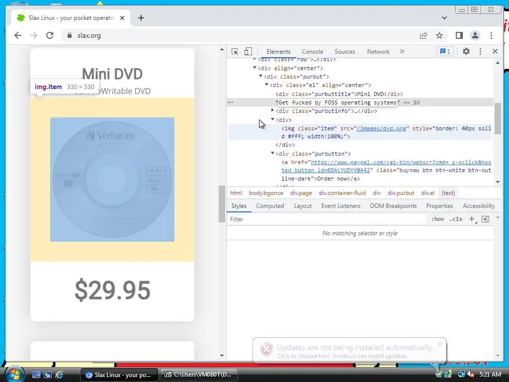Toggle the computed styles sidebar

click(x=485, y=219)
